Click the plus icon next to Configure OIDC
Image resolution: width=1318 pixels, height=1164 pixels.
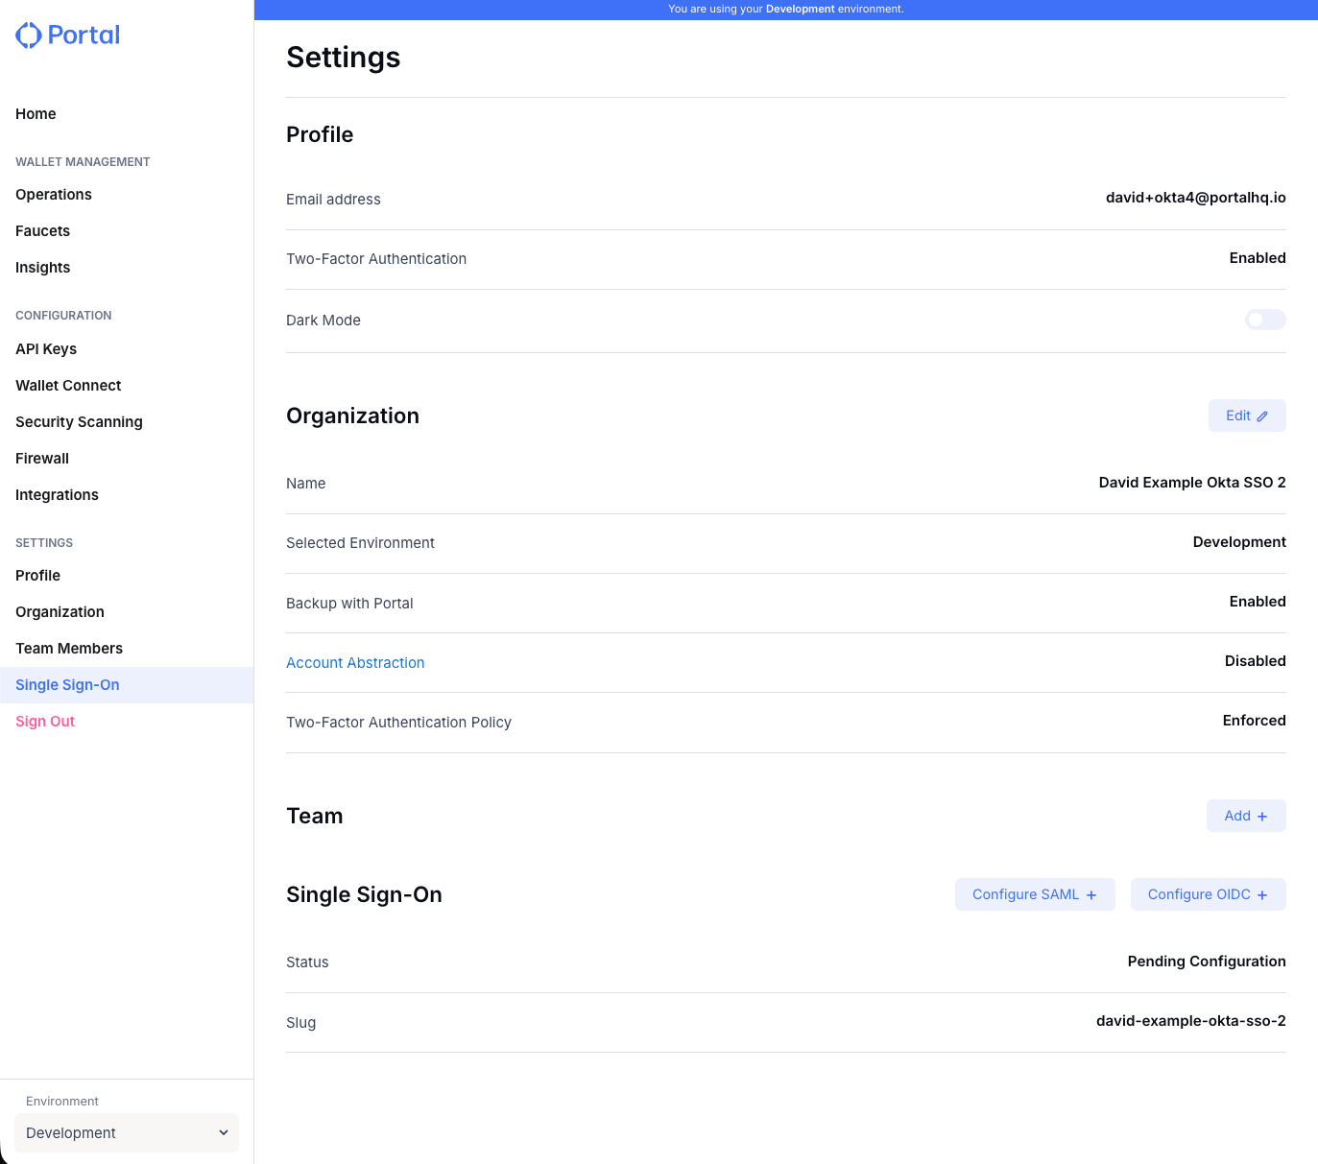[x=1263, y=894]
